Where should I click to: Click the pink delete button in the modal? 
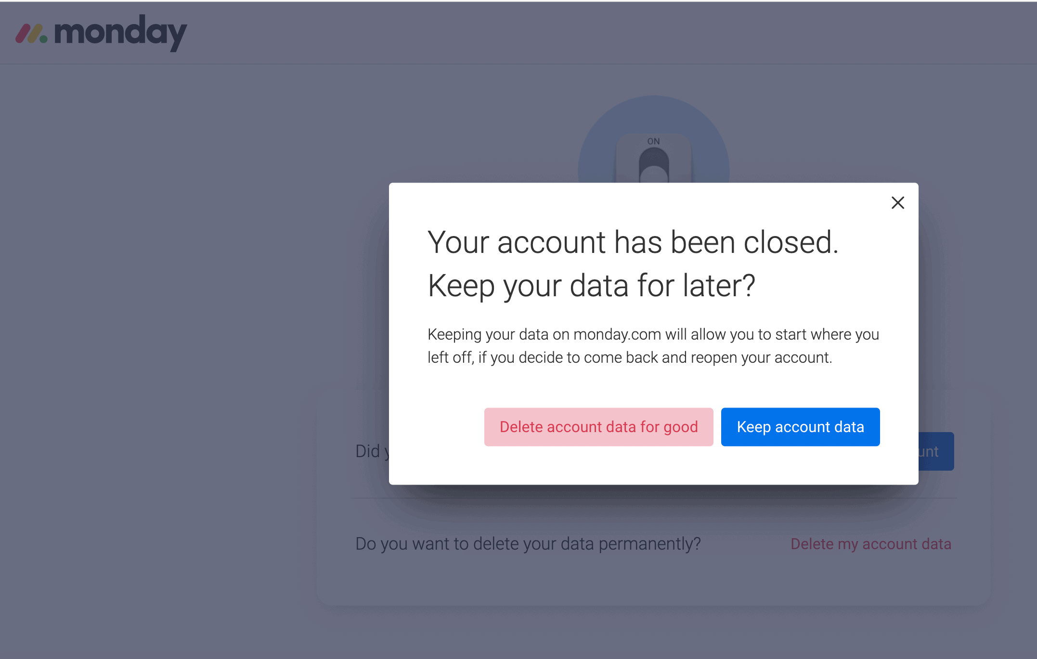click(598, 427)
